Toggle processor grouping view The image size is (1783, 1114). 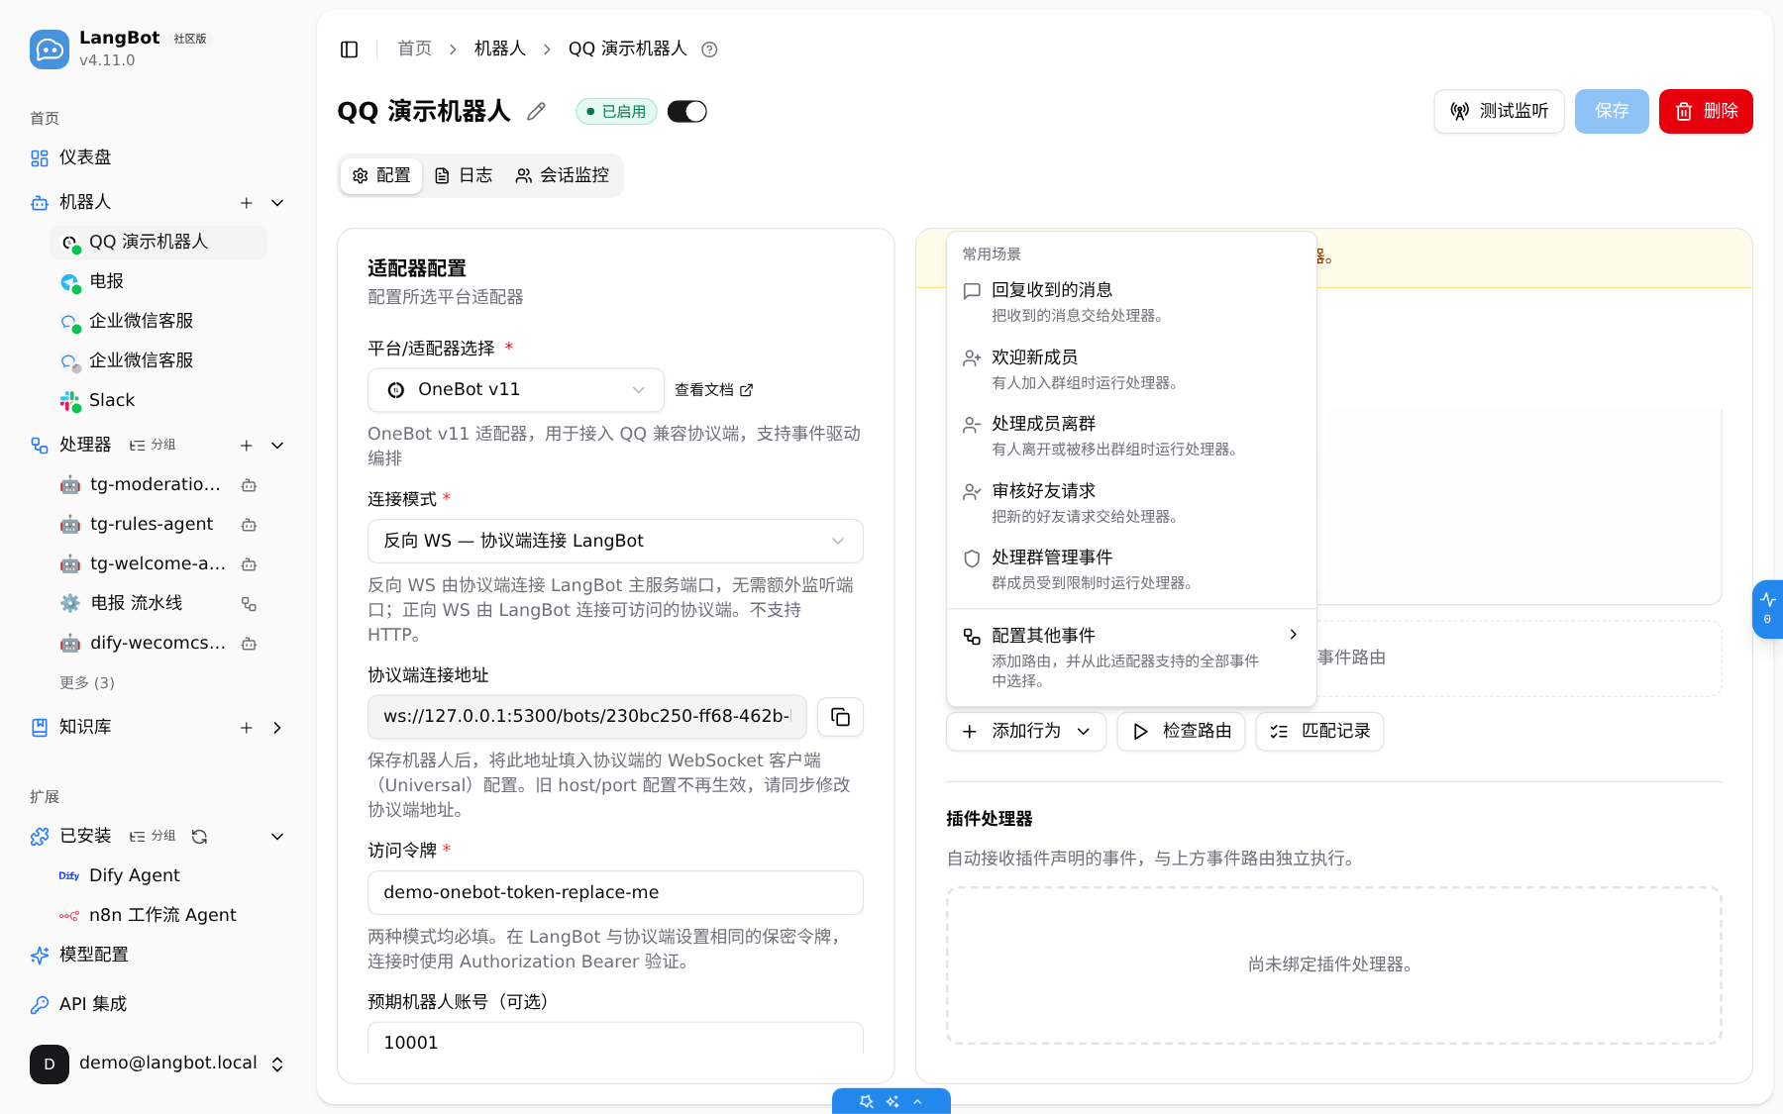click(153, 446)
